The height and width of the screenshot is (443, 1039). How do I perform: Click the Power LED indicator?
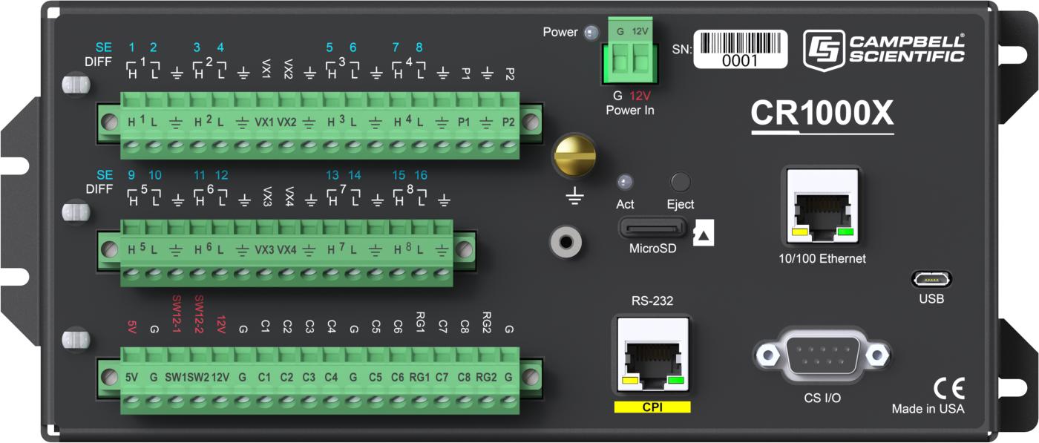(591, 33)
